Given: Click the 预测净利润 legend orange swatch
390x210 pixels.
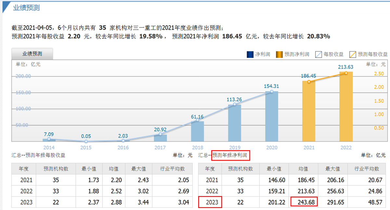Looking at the screenshot, I should (279, 54).
